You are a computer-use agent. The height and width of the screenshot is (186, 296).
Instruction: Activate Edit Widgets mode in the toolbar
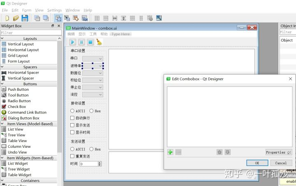click(x=58, y=18)
